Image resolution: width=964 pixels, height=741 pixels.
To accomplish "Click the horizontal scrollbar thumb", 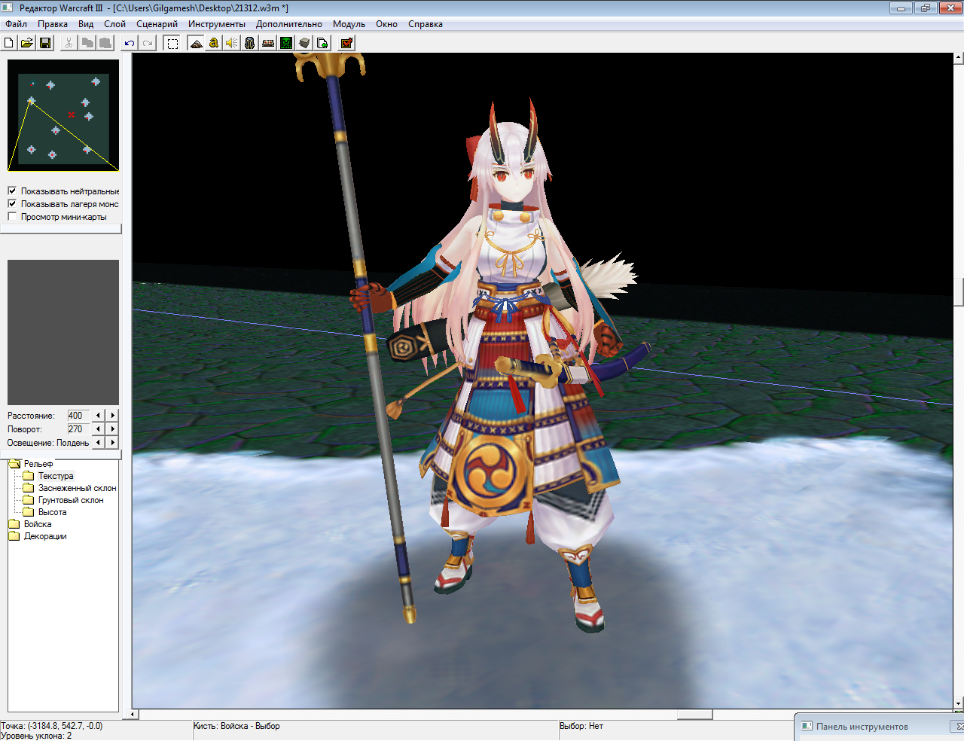I will 694,714.
